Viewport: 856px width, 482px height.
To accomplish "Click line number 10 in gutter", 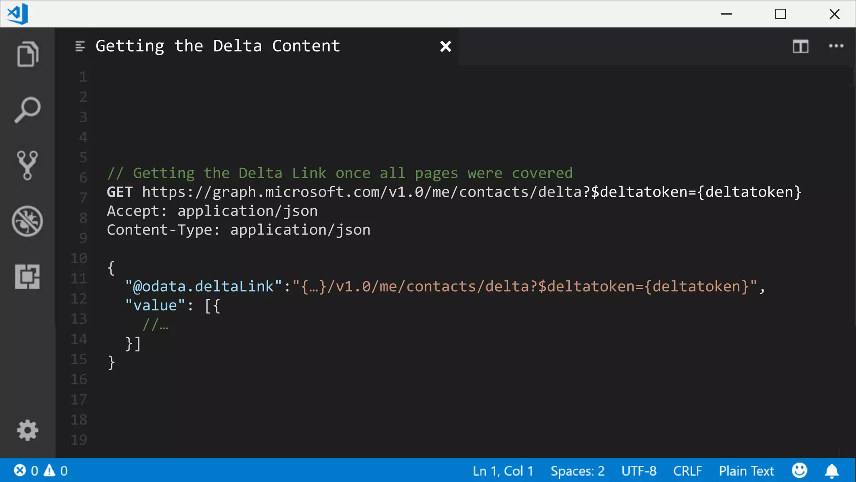I will tap(79, 258).
